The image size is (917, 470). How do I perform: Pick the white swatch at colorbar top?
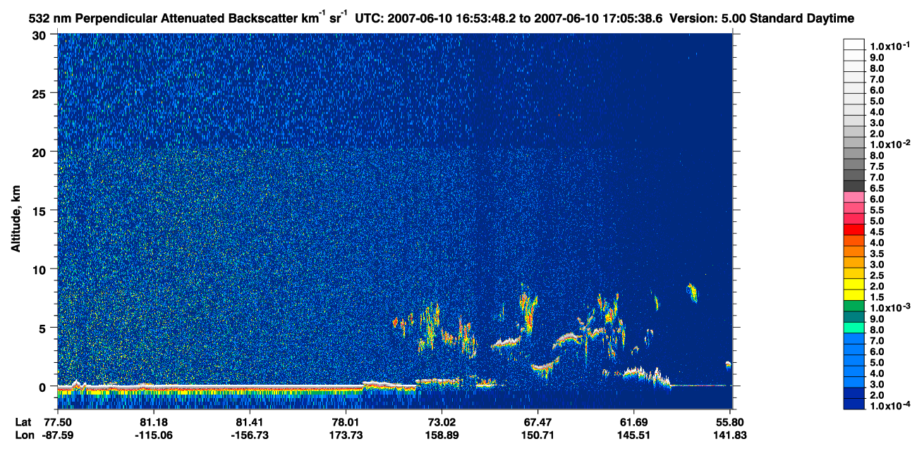pos(854,44)
